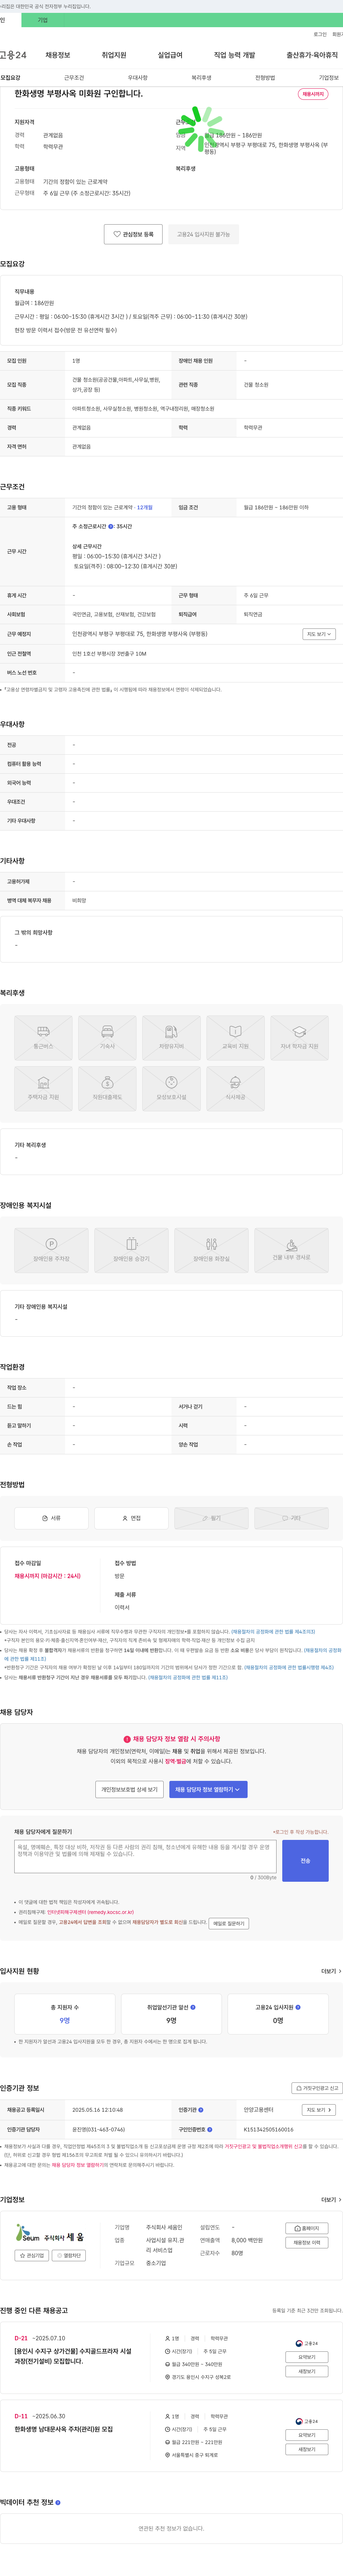The width and height of the screenshot is (343, 2576).
Task: Click the info icon beside 빅데이터 추천 정보
Action: (58, 2503)
